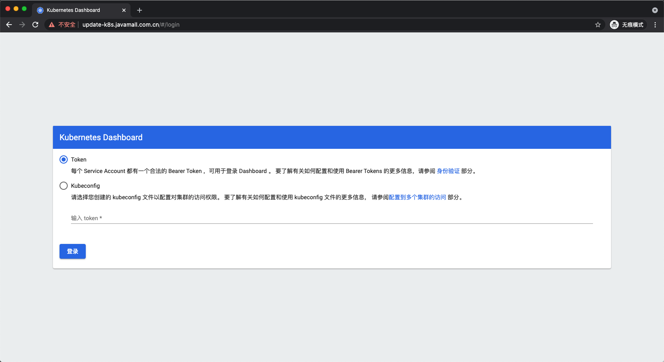This screenshot has width=664, height=362.
Task: Open the 配置到多个集群的访问 link
Action: tap(417, 197)
